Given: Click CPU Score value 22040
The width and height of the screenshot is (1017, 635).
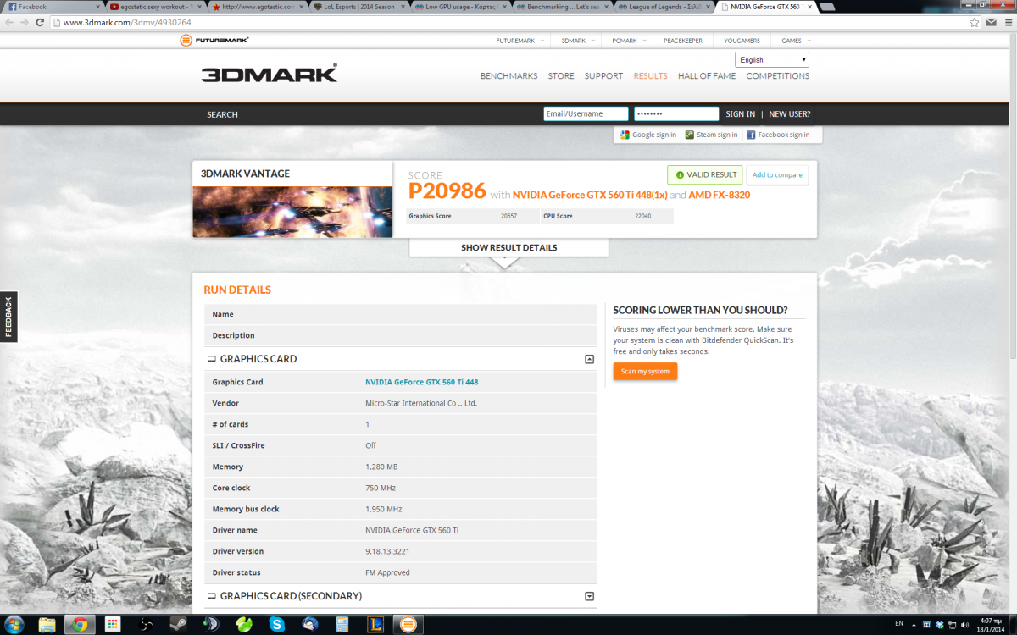Looking at the screenshot, I should pos(643,216).
